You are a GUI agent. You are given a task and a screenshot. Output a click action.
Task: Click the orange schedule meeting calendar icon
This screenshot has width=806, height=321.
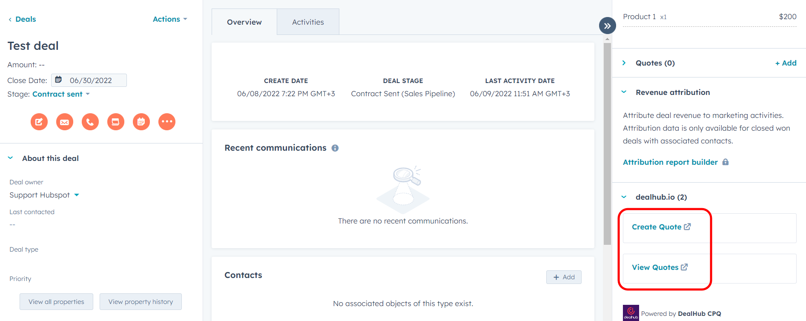pos(141,122)
